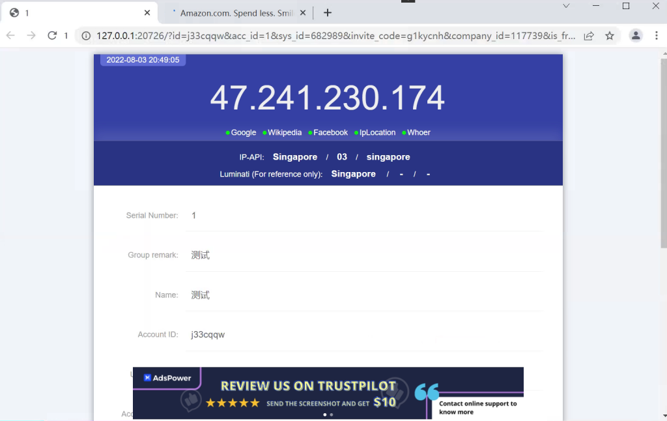The image size is (667, 421).
Task: Open the Wikipedia link
Action: (x=285, y=132)
